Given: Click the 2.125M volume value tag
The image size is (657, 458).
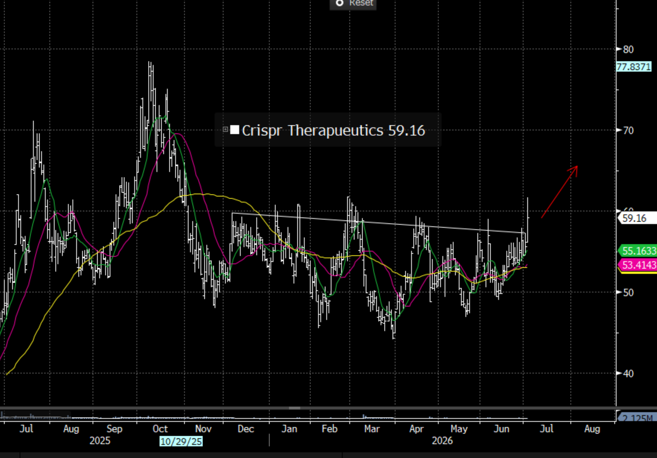Looking at the screenshot, I should 637,418.
